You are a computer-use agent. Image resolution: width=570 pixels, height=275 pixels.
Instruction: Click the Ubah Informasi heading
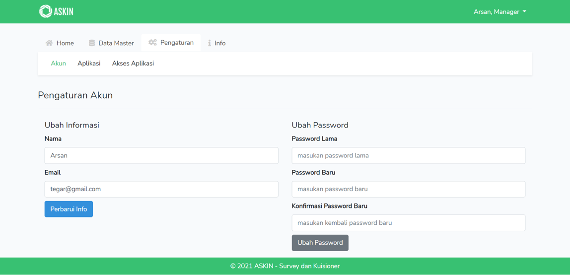(x=72, y=125)
